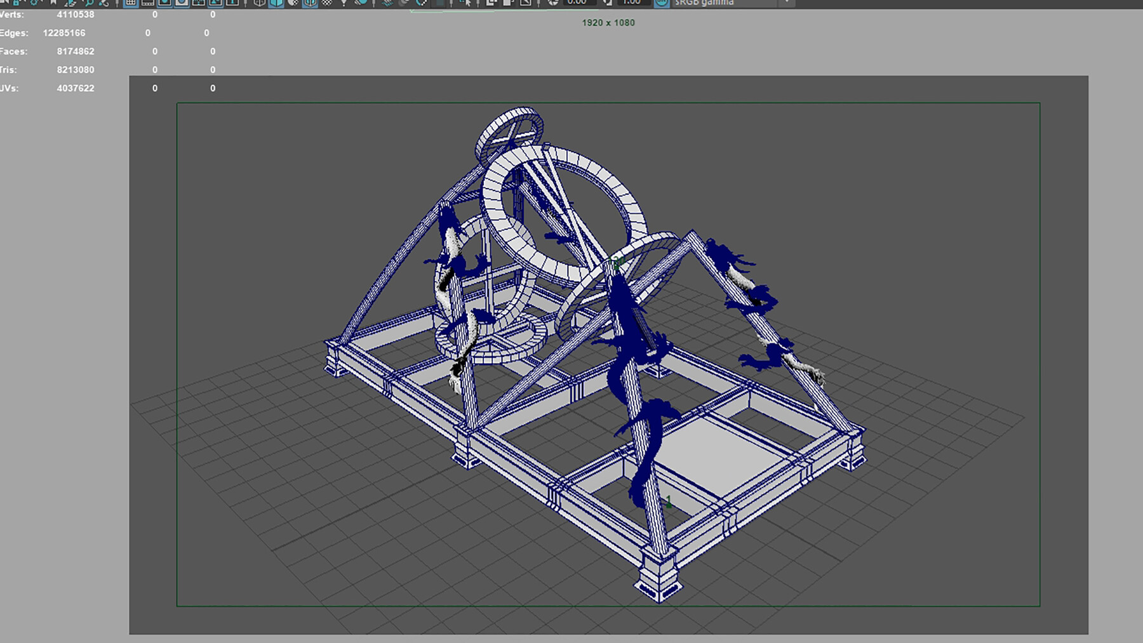The width and height of the screenshot is (1143, 643).
Task: Enable Smooth Shade All cube icon
Action: [276, 3]
